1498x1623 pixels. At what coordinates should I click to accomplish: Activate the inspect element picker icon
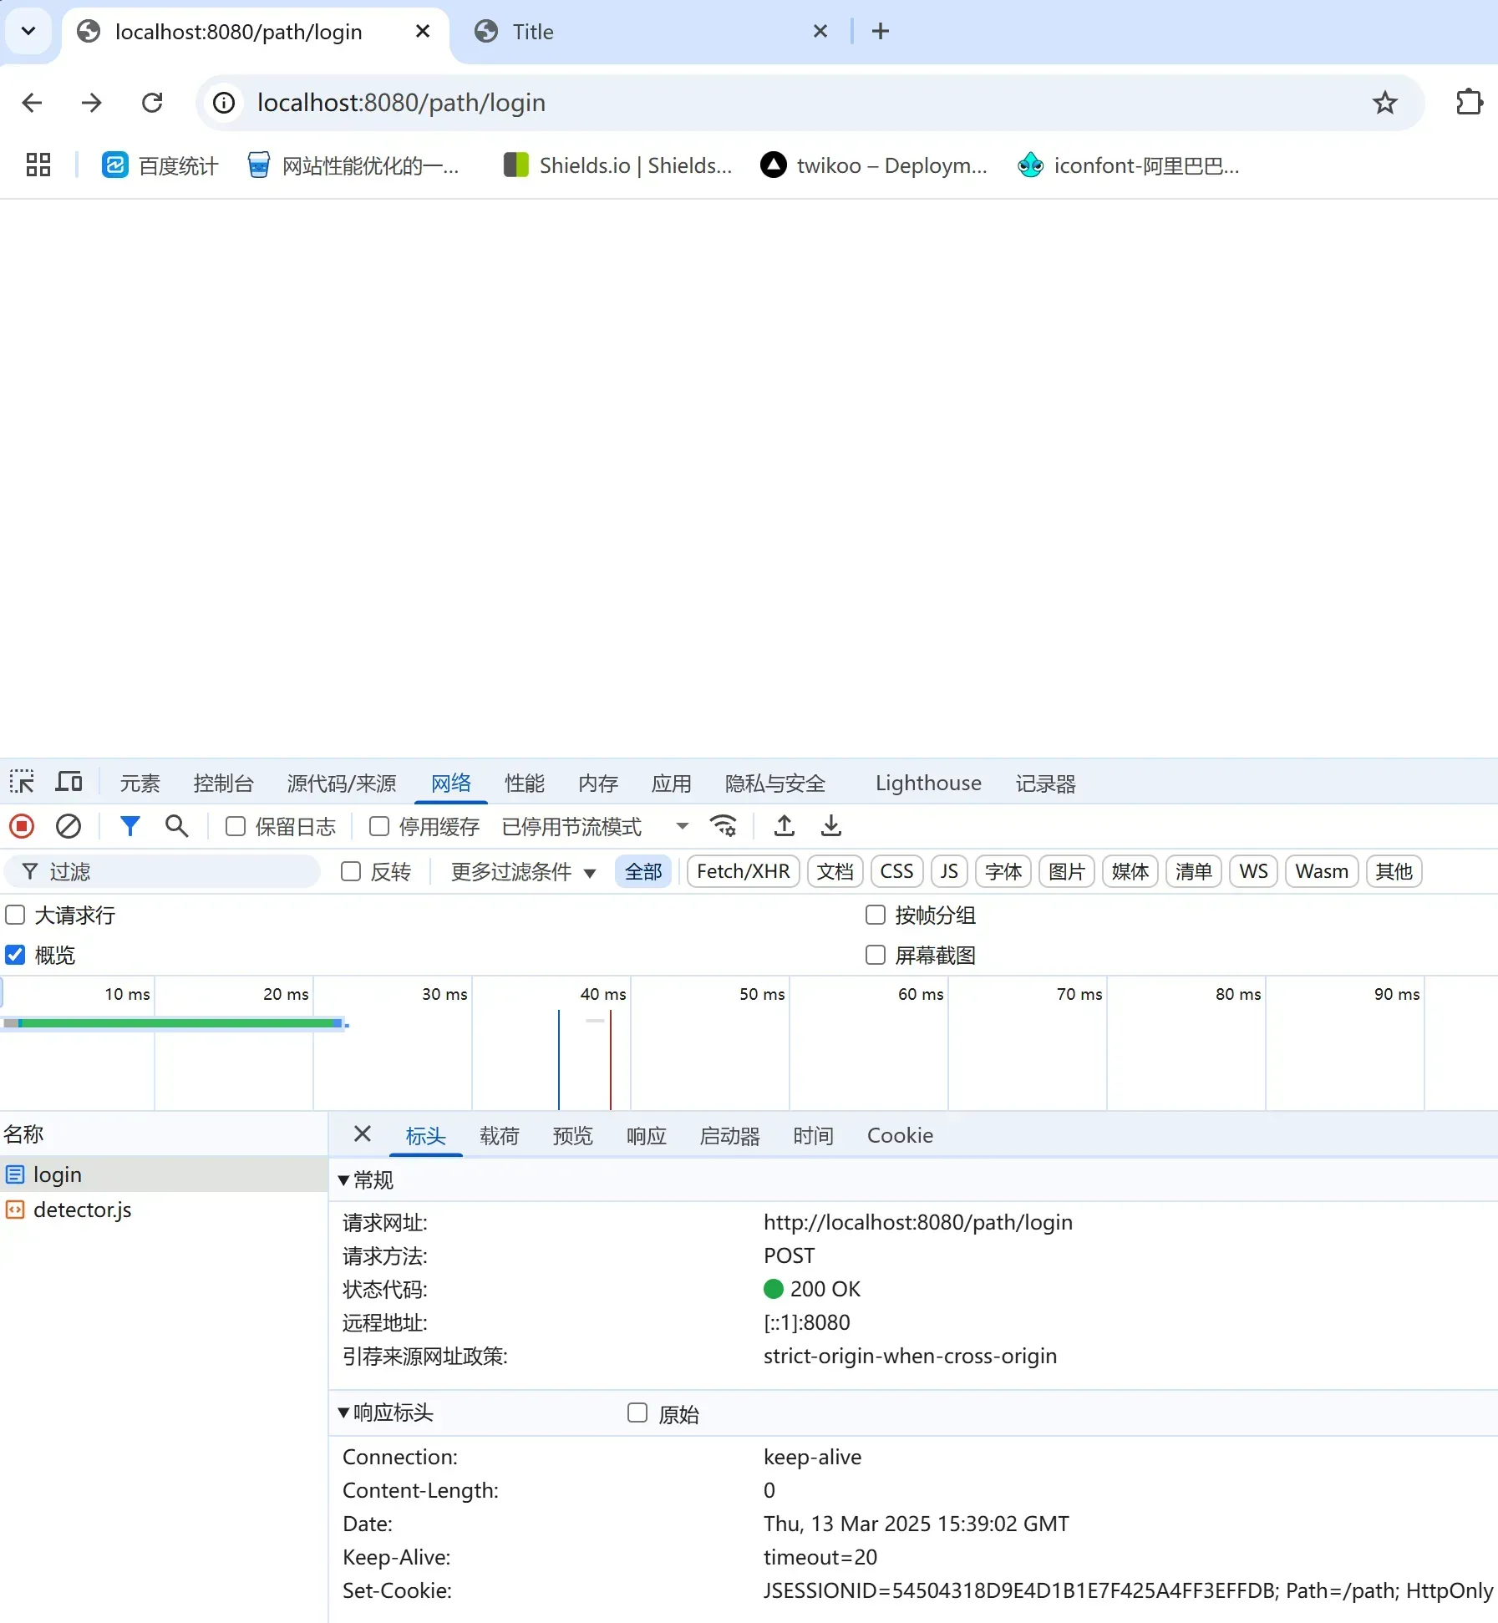click(x=22, y=783)
